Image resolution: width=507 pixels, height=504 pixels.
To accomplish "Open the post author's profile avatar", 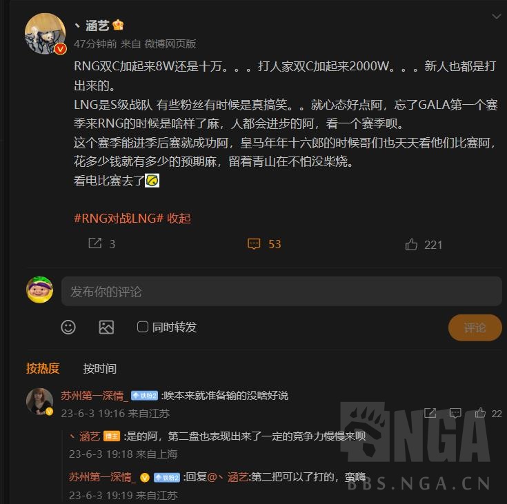I will tap(46, 34).
